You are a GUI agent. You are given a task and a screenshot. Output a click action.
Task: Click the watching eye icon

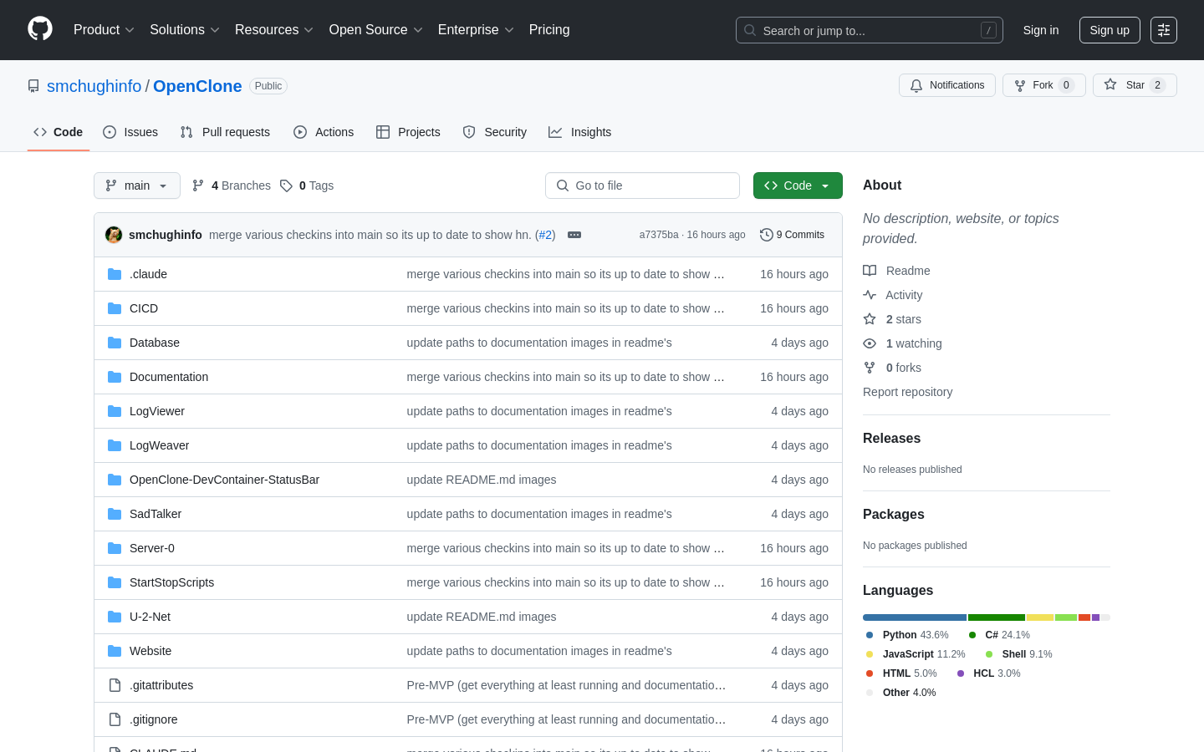click(870, 343)
